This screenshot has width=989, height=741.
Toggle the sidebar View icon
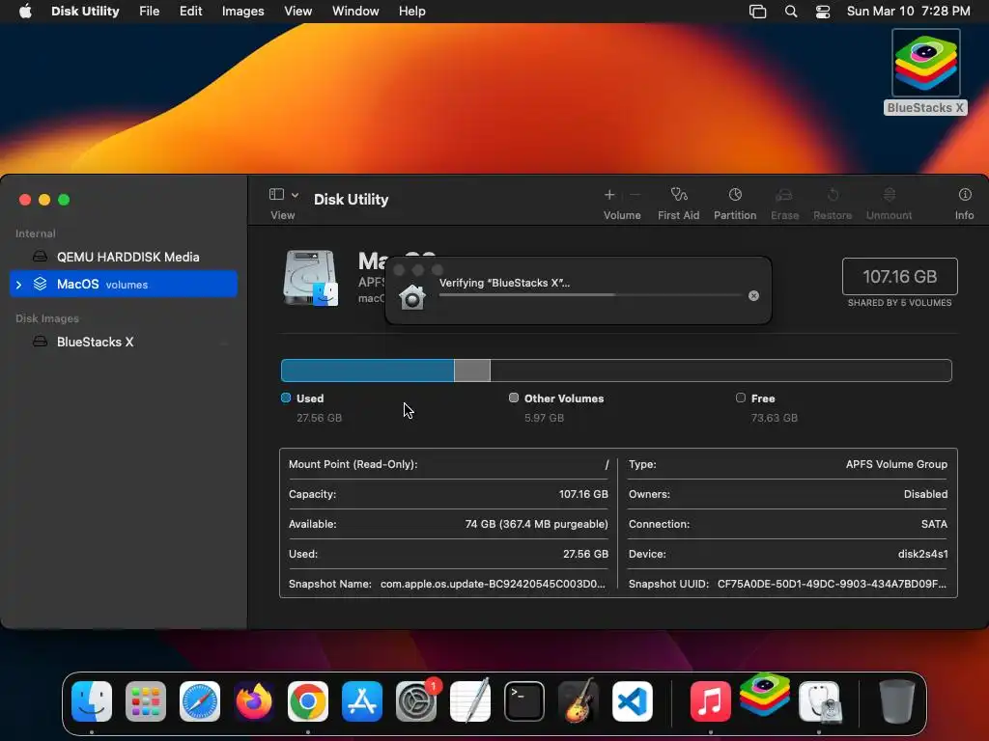tap(276, 194)
